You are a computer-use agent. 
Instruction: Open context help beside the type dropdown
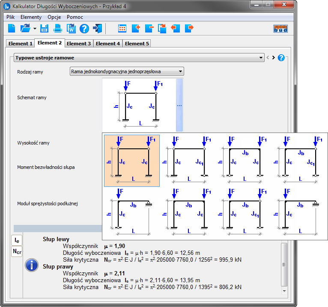click(x=281, y=58)
